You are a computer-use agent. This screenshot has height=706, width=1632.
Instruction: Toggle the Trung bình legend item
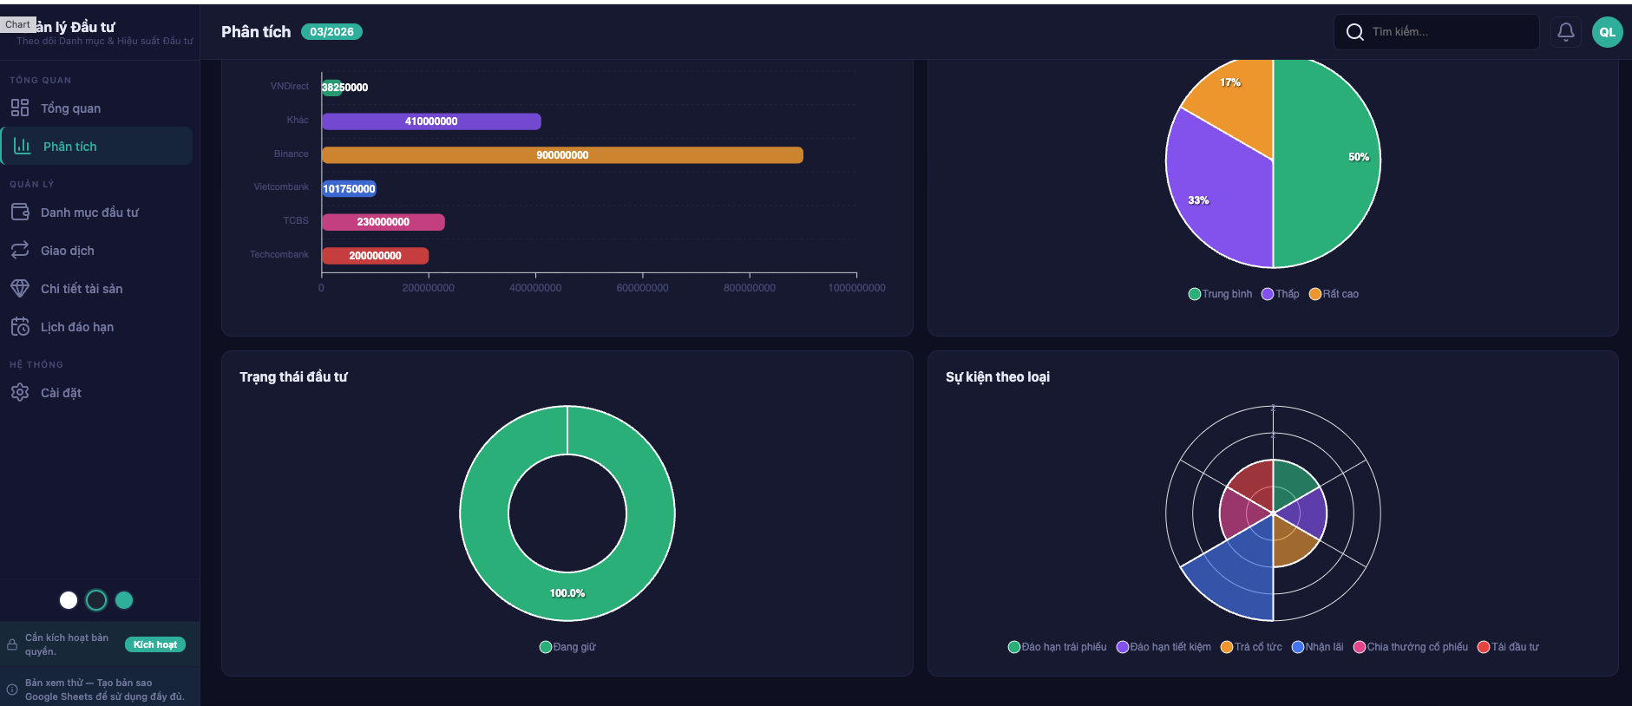[1220, 294]
